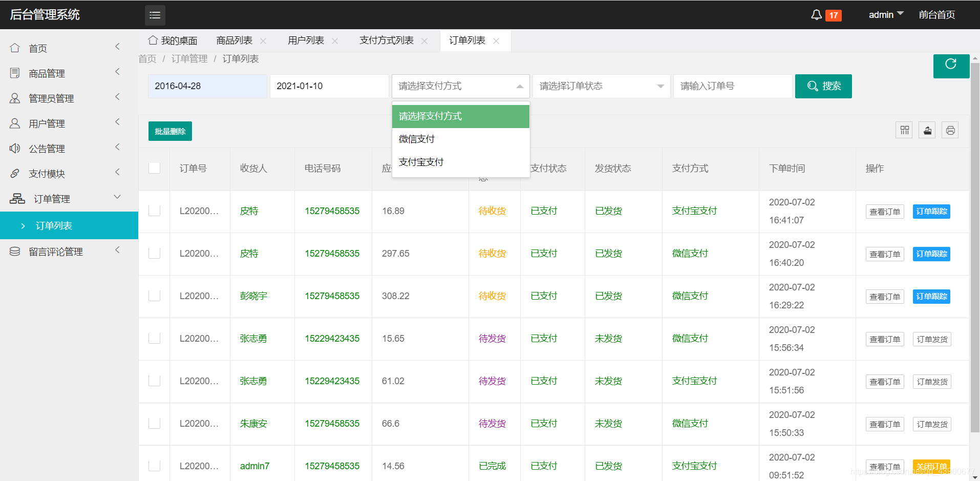Image resolution: width=980 pixels, height=481 pixels.
Task: Check the row with amount 61.02
Action: (154, 381)
